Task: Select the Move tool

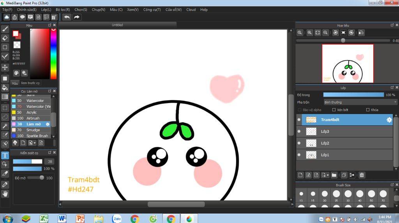Action: [5, 67]
